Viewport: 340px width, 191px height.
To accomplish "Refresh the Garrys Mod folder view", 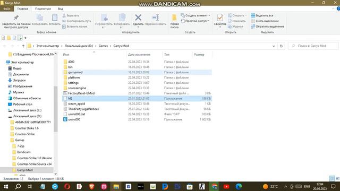I will coord(281,46).
